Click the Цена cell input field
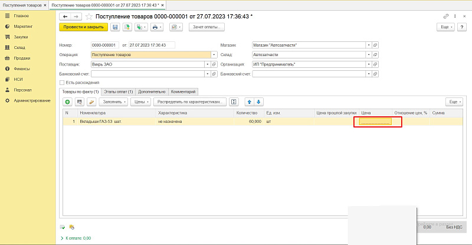 pos(375,122)
